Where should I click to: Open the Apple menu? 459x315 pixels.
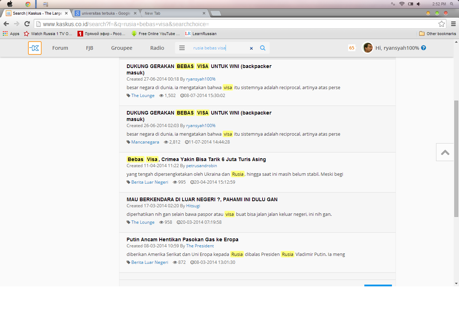[x=10, y=4]
